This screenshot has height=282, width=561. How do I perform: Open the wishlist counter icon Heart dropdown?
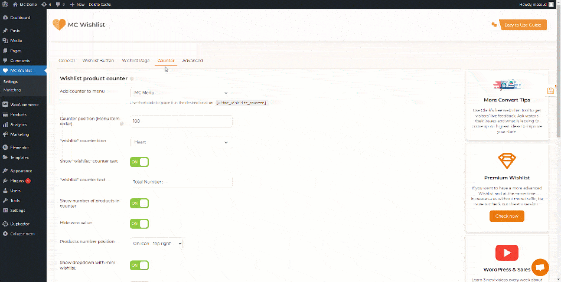(x=180, y=142)
